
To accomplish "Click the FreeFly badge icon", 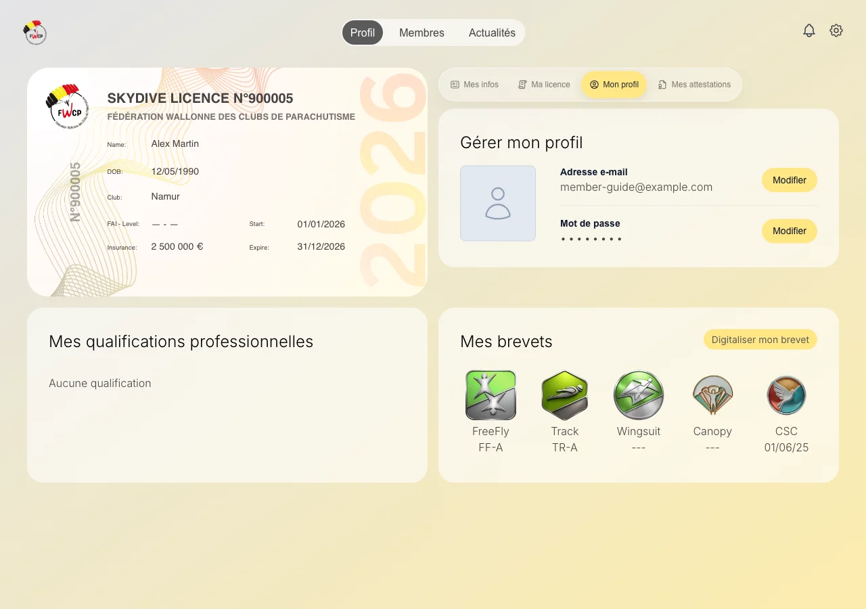I will (x=491, y=395).
